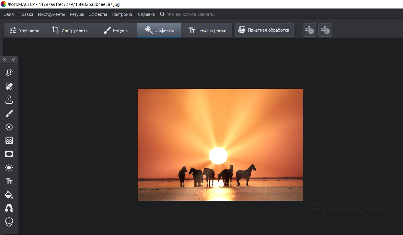Image resolution: width=403 pixels, height=235 pixels.
Task: Pick the correction brush tool in sidebar
Action: (9, 113)
